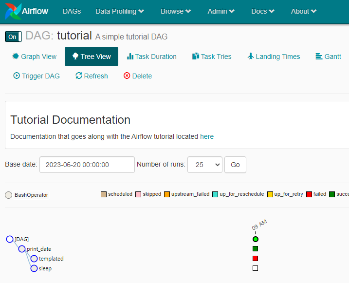This screenshot has height=283, width=349.
Task: Click the BashOperator legend circle
Action: pos(8,195)
